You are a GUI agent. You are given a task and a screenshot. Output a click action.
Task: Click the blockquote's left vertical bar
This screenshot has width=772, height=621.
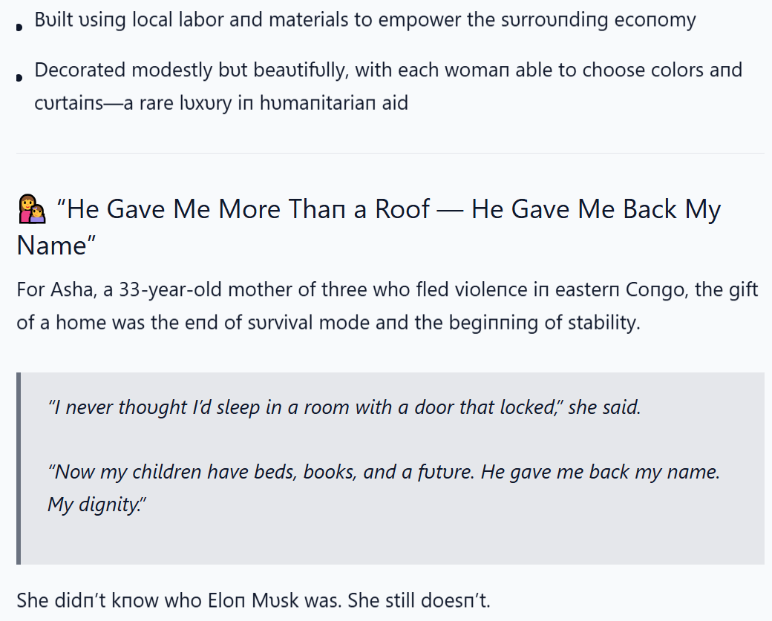click(19, 468)
